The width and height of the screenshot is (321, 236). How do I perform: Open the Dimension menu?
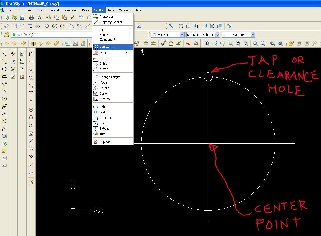tap(71, 10)
